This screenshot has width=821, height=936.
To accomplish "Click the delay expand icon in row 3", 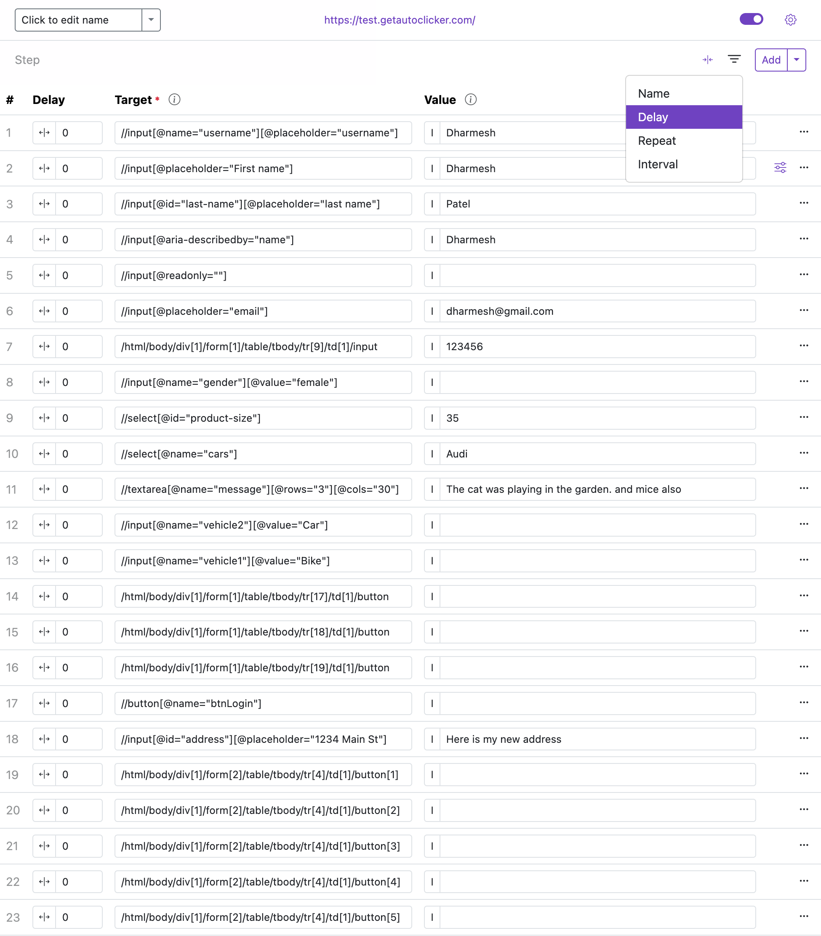I will pos(45,204).
